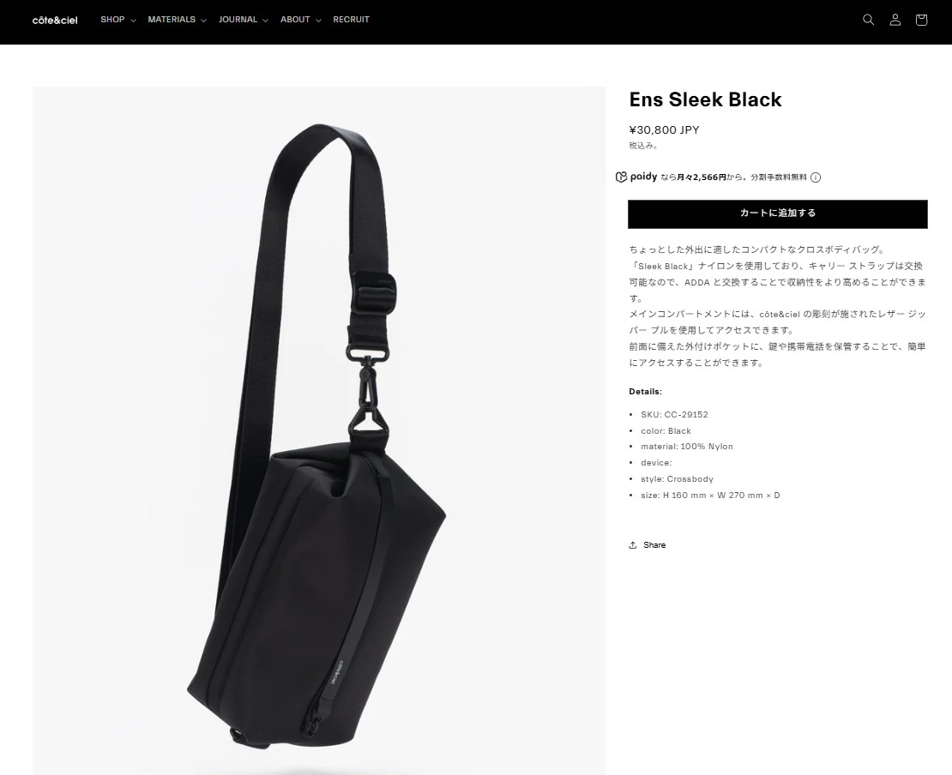Open the shopping cart icon
Image resolution: width=952 pixels, height=775 pixels.
coord(921,20)
